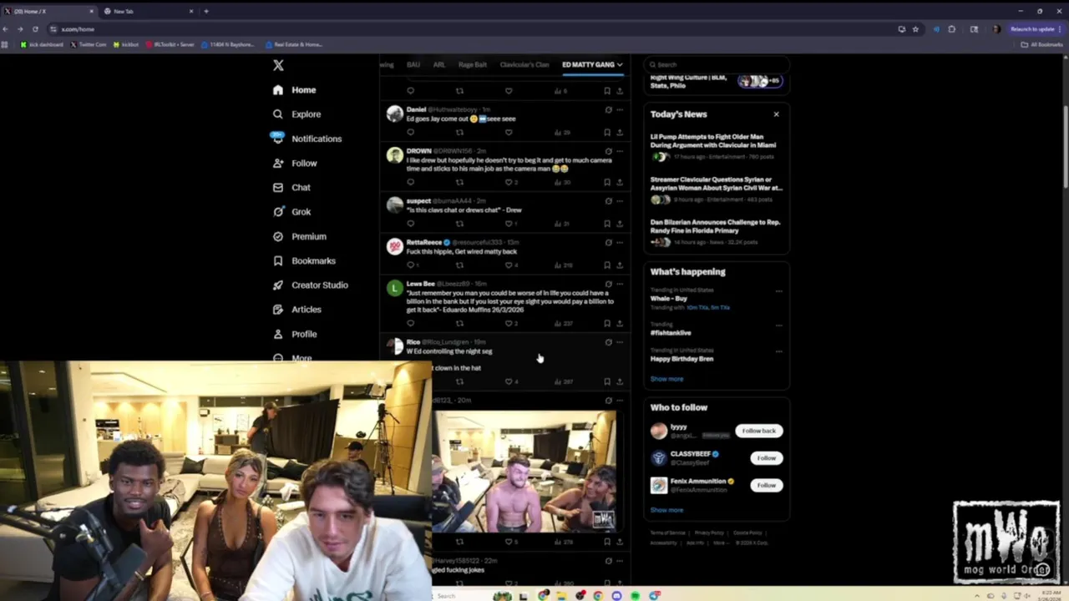Image resolution: width=1069 pixels, height=601 pixels.
Task: Open more options on suspect's post
Action: [x=619, y=201]
